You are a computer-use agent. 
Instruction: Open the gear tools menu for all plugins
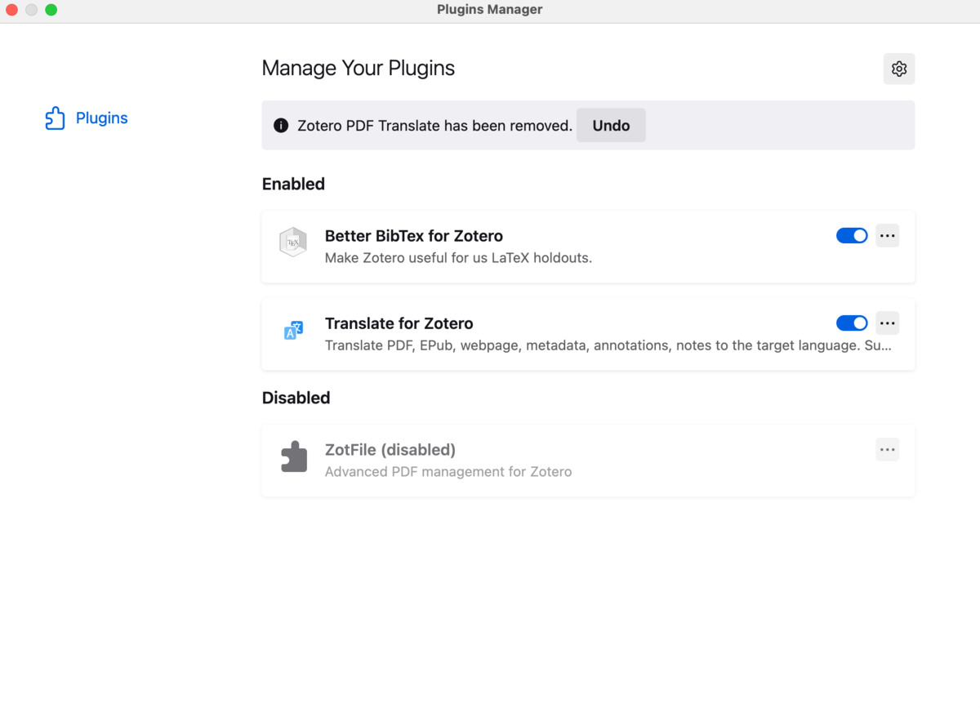pos(899,69)
